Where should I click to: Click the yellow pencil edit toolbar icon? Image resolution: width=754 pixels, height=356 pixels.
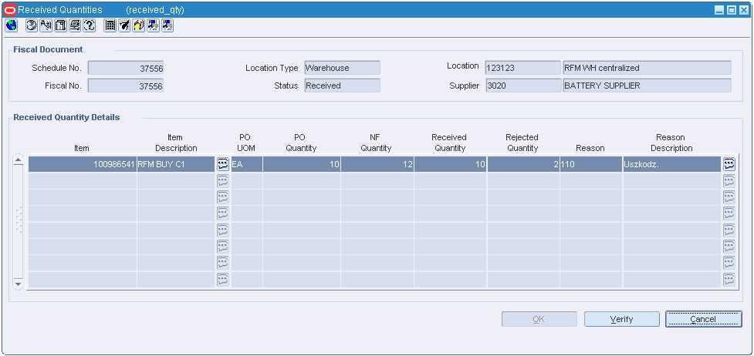tap(139, 25)
